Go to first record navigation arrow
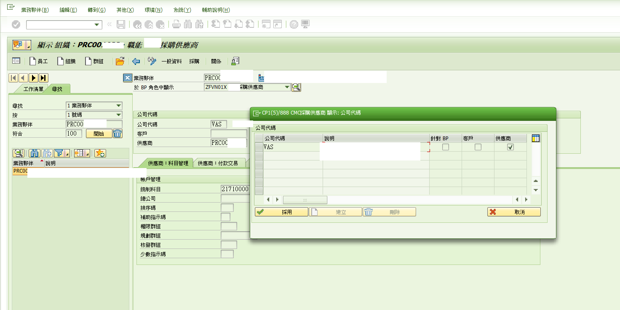Screen dimensions: 620x310 tap(13, 77)
